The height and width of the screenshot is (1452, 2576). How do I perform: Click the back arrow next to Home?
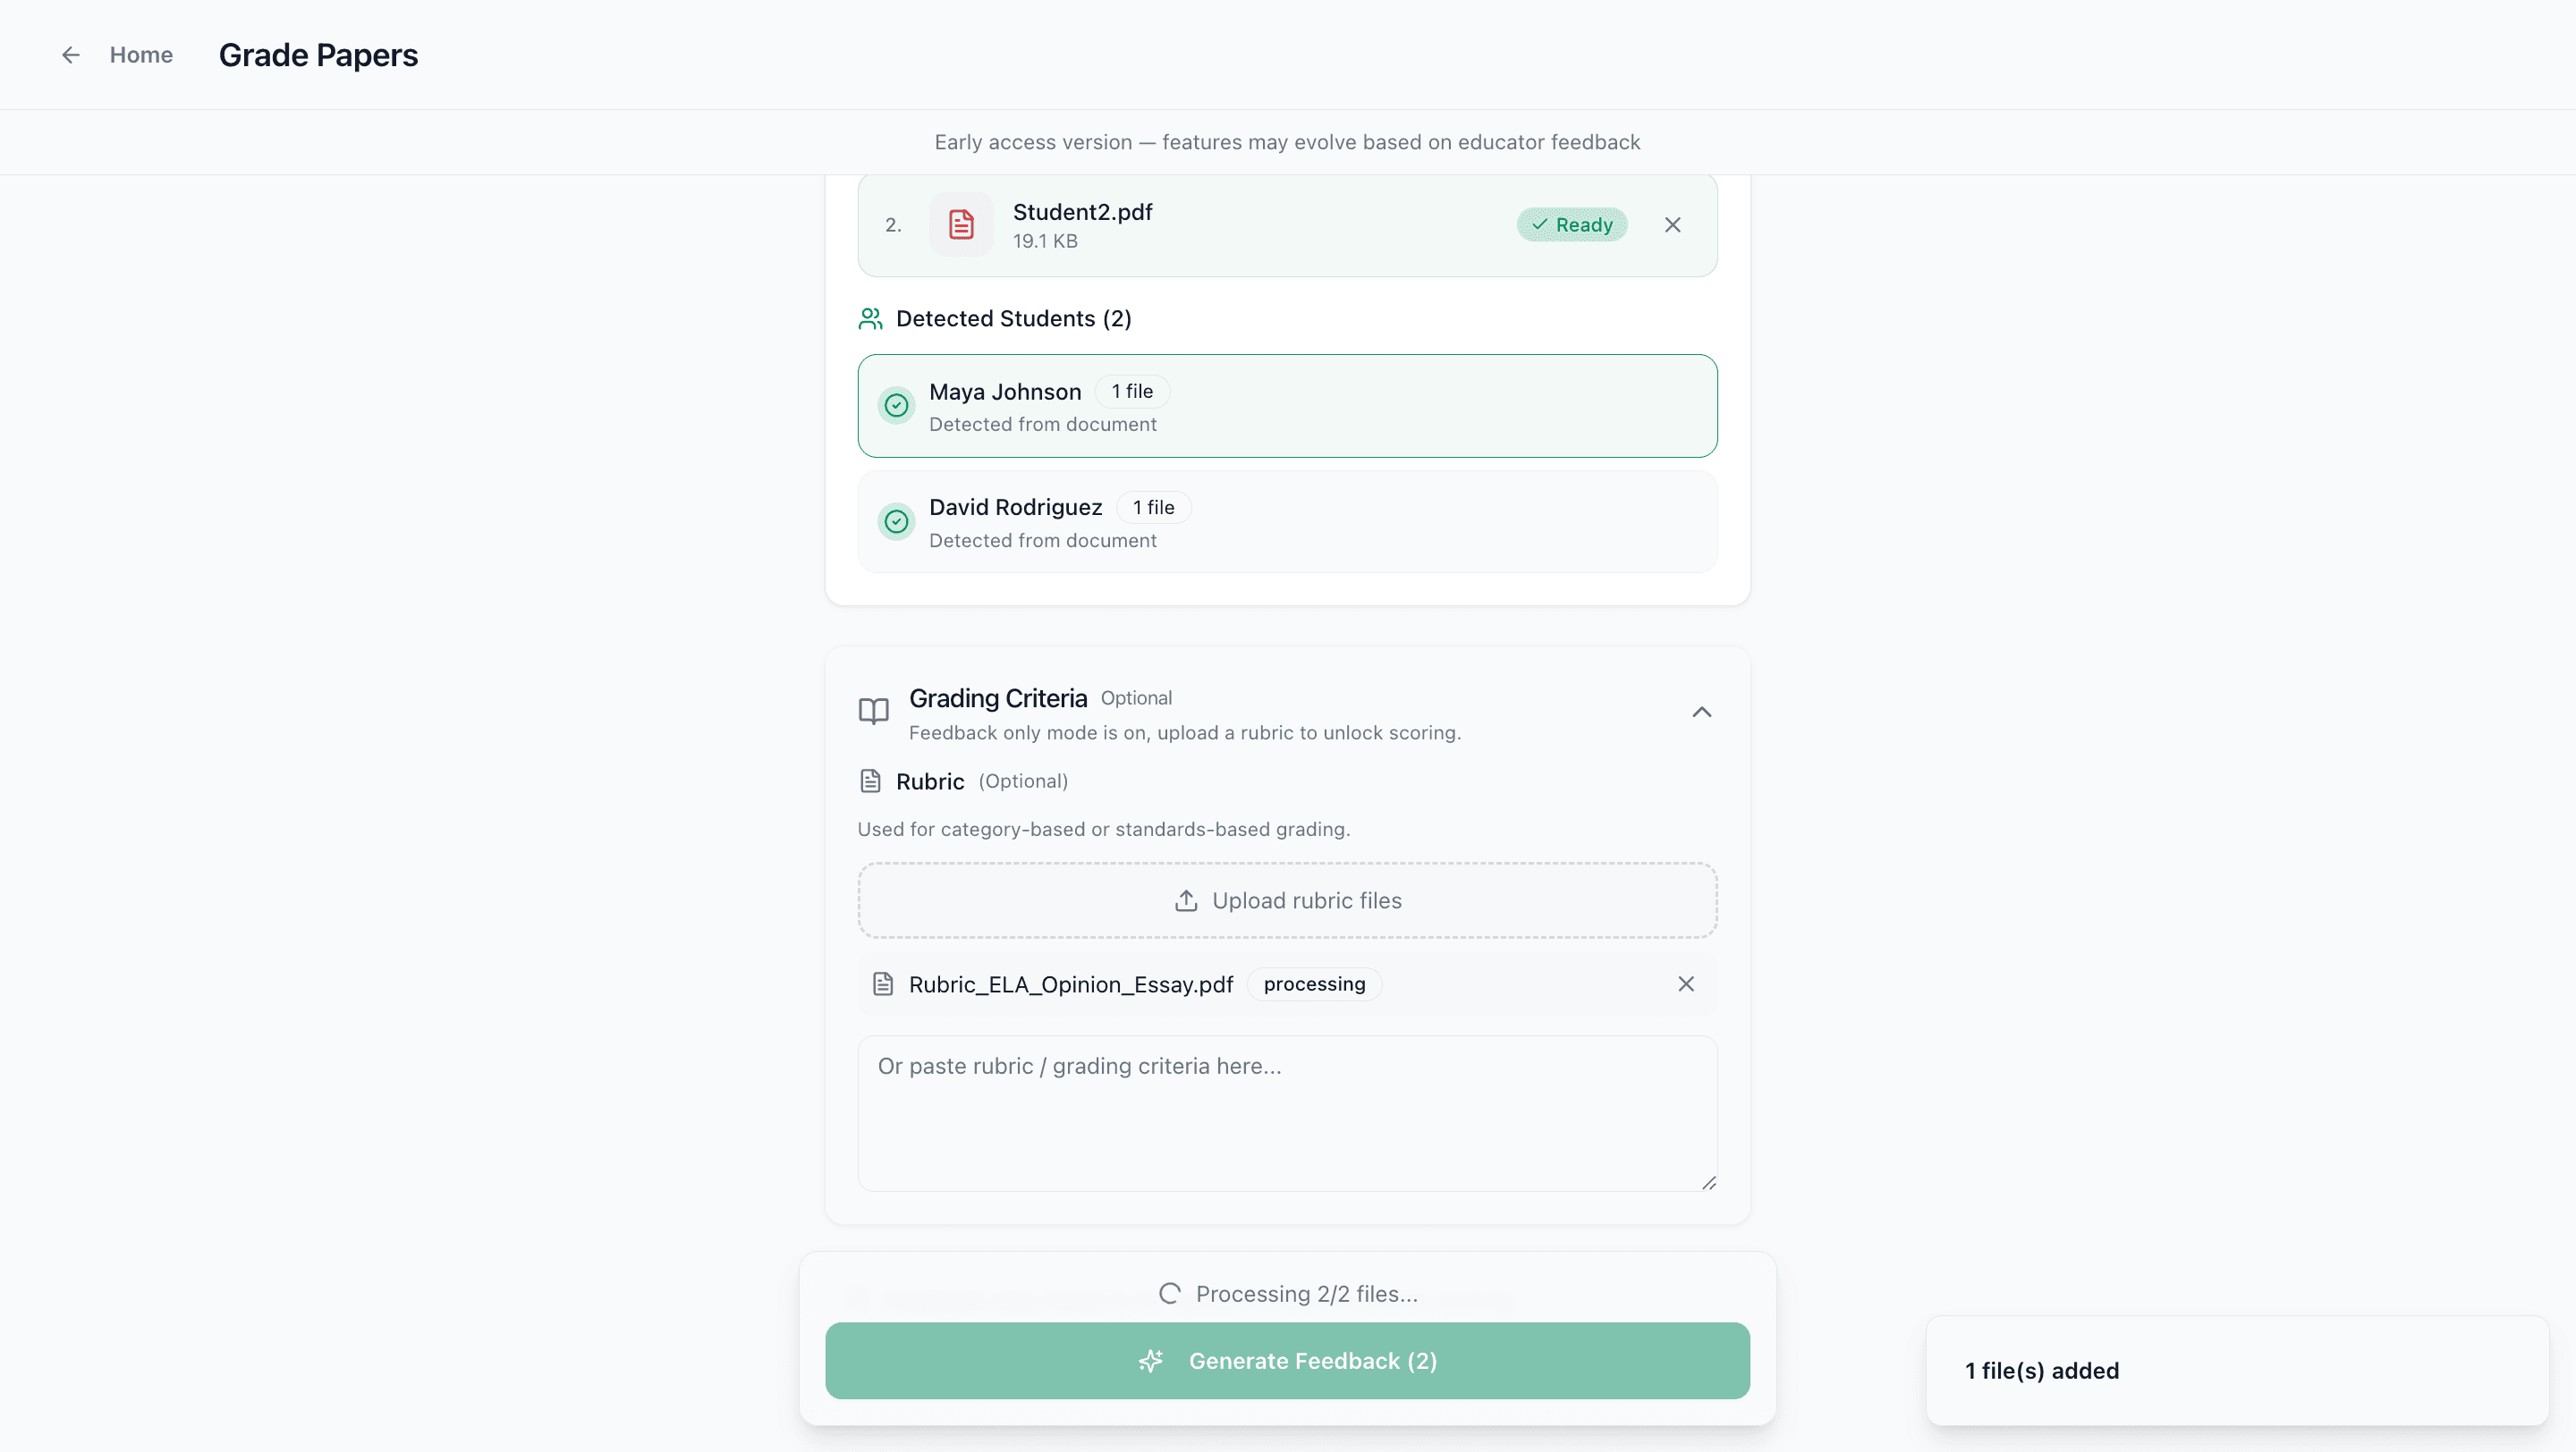click(70, 55)
